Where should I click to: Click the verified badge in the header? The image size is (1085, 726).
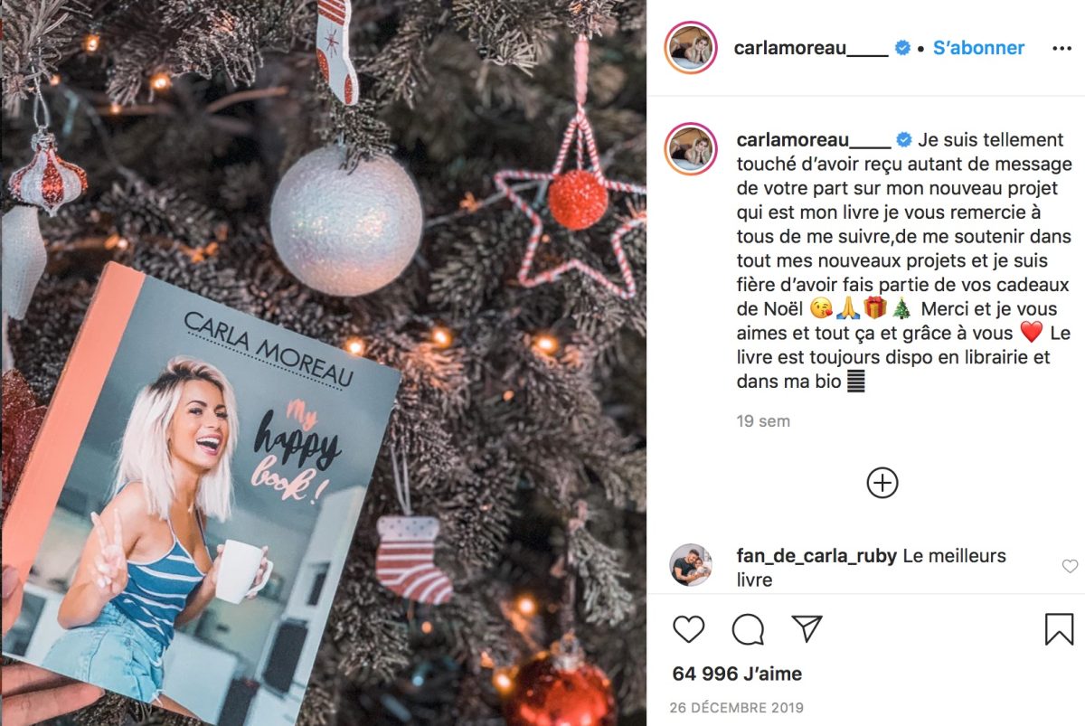click(902, 48)
